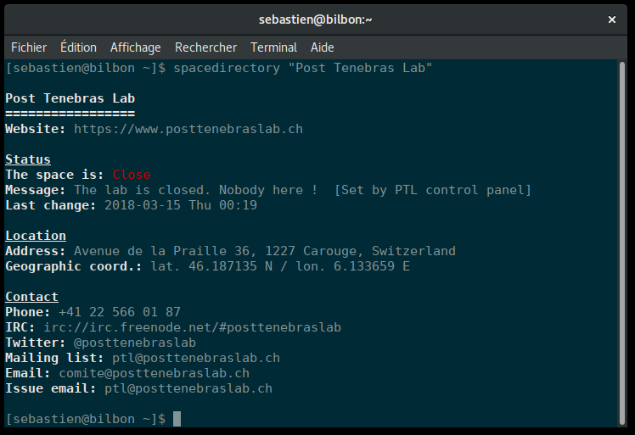Click the phone number +41 22 566 01 87
This screenshot has height=435, width=635.
[x=120, y=312]
